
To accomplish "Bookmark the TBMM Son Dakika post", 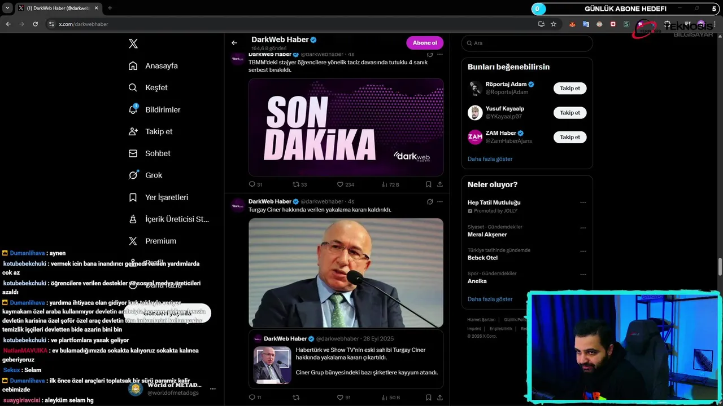I will click(429, 184).
